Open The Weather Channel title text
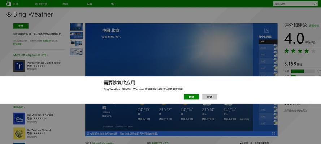 (x=40, y=115)
